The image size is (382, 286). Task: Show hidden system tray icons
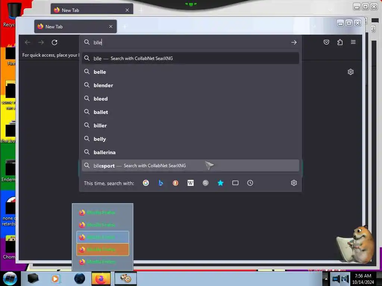tap(326, 279)
